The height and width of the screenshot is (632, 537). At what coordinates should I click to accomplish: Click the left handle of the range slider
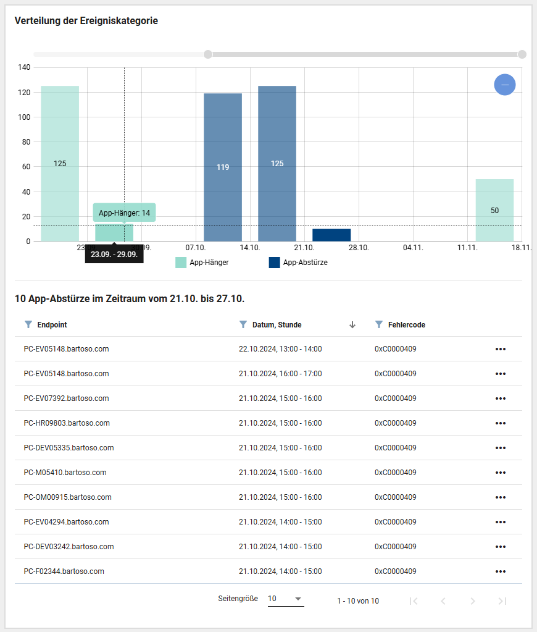point(208,54)
